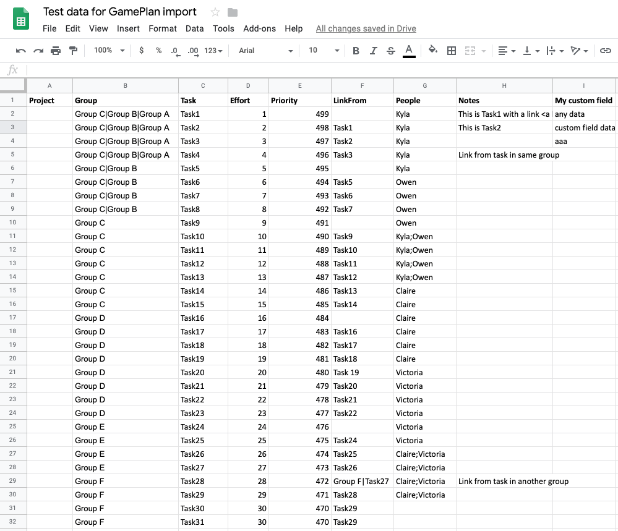618x531 pixels.
Task: Decrease decimal places icon
Action: pos(176,51)
